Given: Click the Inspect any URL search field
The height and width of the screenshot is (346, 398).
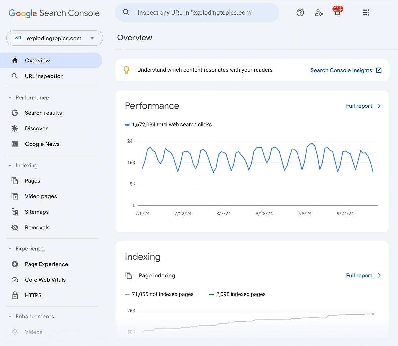Looking at the screenshot, I should 197,13.
